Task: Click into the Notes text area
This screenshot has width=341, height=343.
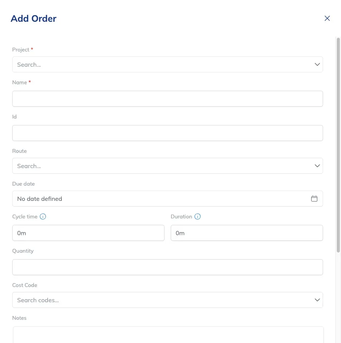Action: [x=168, y=335]
